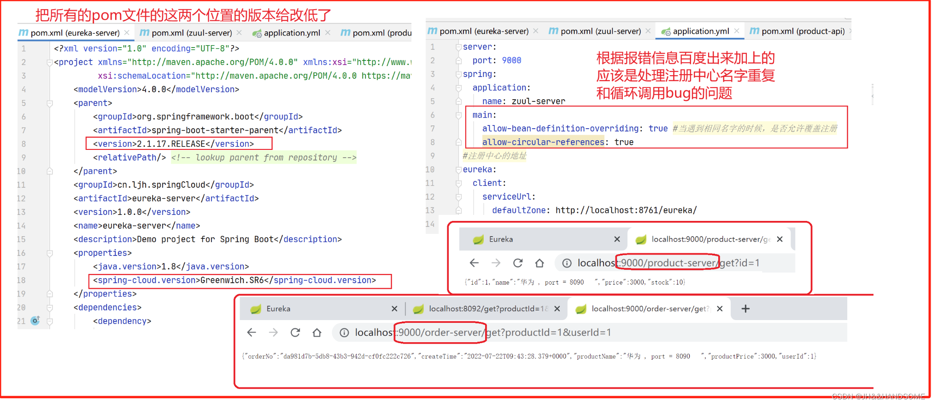Click port: 9000 line in application.yml

pyautogui.click(x=497, y=60)
